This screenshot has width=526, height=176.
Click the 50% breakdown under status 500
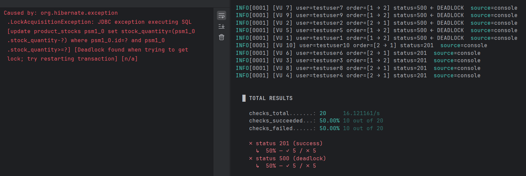click(286, 166)
